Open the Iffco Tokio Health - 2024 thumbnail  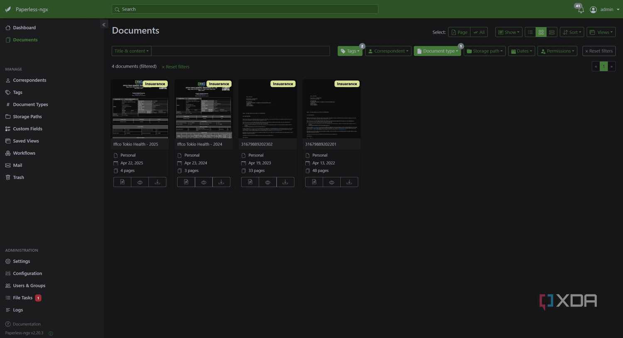pyautogui.click(x=204, y=109)
